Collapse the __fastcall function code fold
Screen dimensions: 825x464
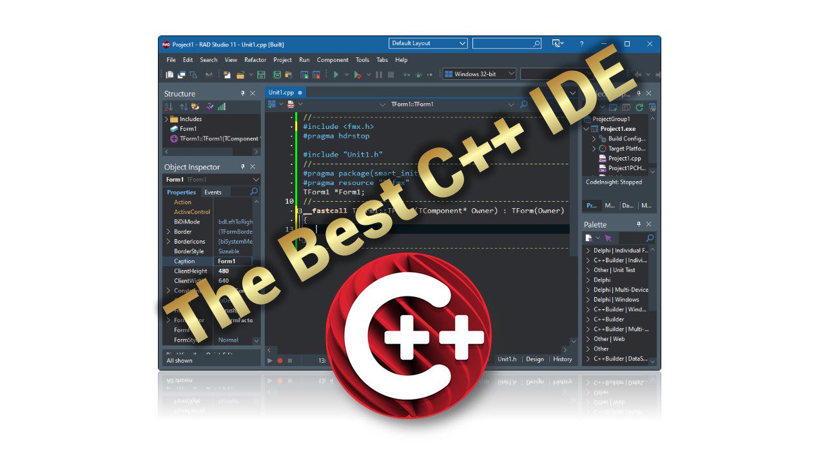[x=299, y=211]
